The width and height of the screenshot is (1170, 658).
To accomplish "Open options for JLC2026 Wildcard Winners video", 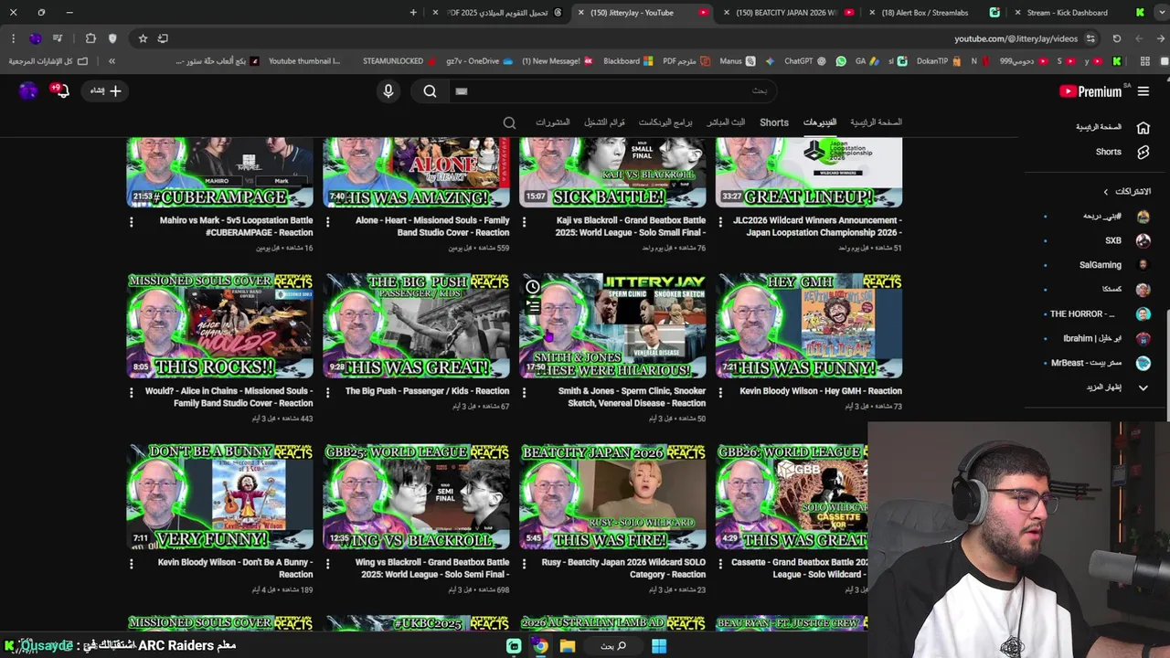I will click(x=720, y=221).
